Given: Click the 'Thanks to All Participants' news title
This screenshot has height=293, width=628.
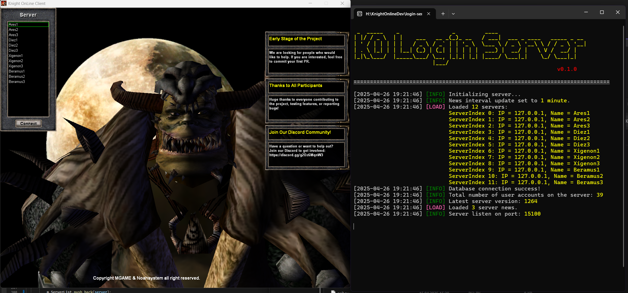Looking at the screenshot, I should click(296, 86).
